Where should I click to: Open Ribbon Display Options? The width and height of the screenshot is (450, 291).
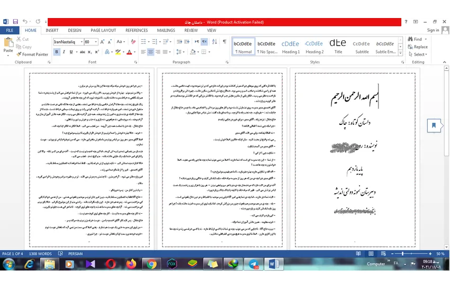(416, 22)
